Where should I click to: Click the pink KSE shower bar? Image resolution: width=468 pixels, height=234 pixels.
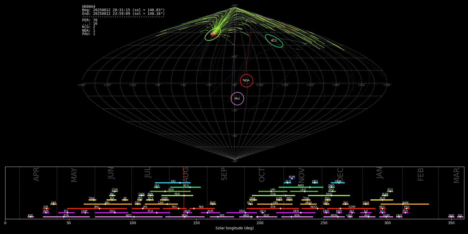[30, 217]
